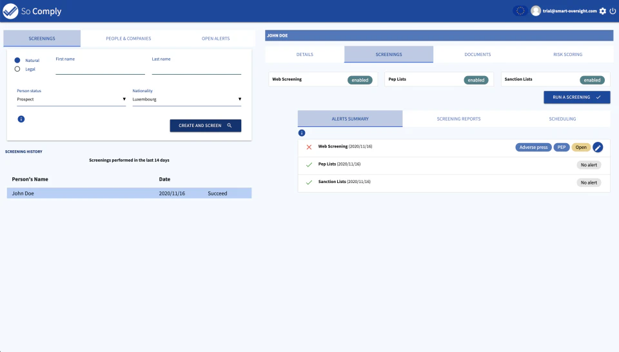The height and width of the screenshot is (352, 619).
Task: Click No alert badge for Pep Lists
Action: tap(589, 165)
